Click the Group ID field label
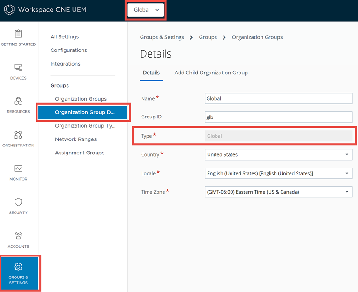The height and width of the screenshot is (292, 358). click(151, 117)
